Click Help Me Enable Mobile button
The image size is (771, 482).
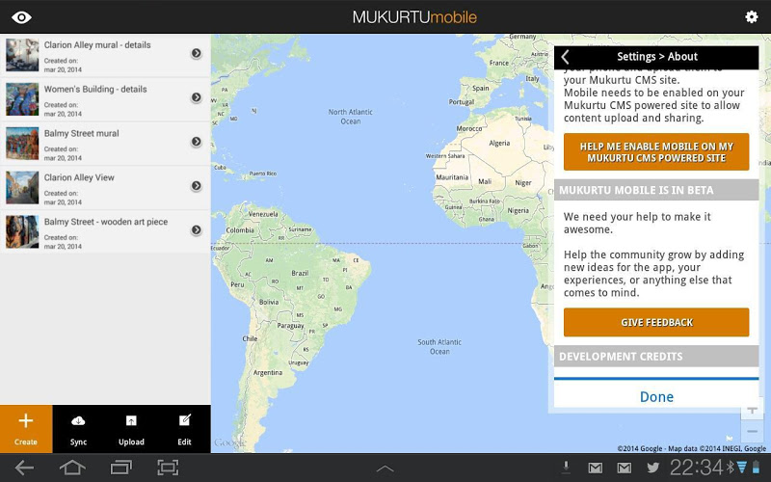click(x=656, y=152)
